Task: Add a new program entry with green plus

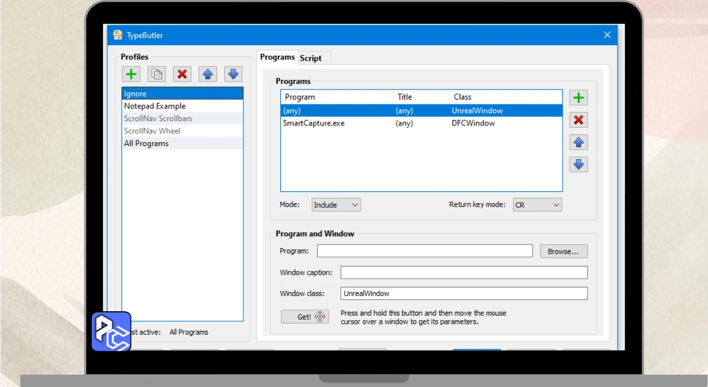Action: point(579,98)
